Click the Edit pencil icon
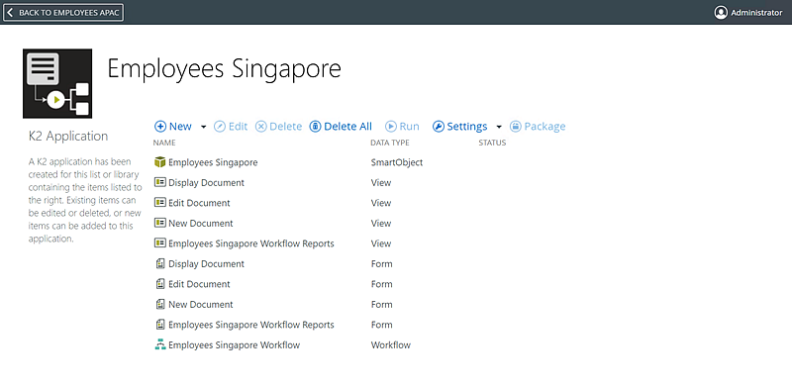 219,127
